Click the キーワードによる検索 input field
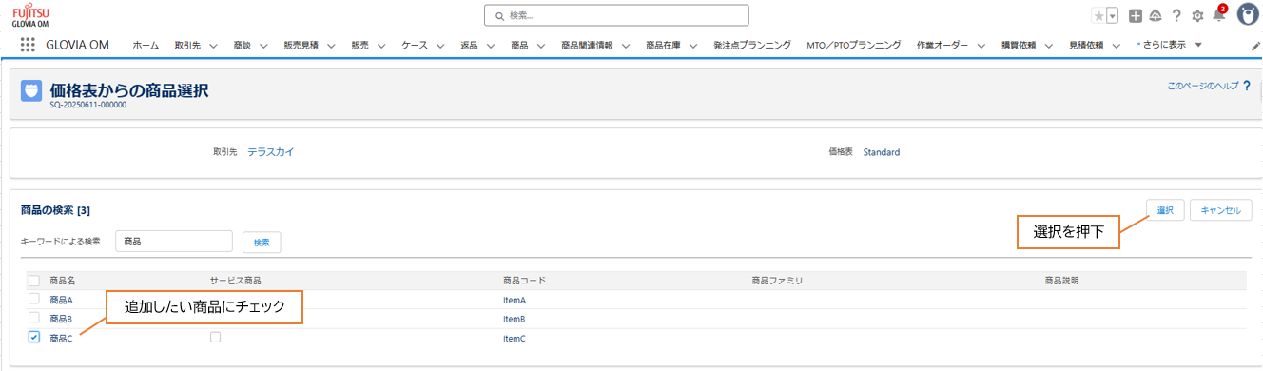 click(174, 242)
